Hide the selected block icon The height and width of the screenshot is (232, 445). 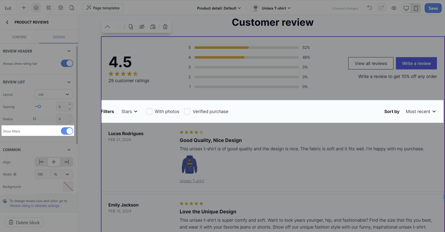coord(142,27)
